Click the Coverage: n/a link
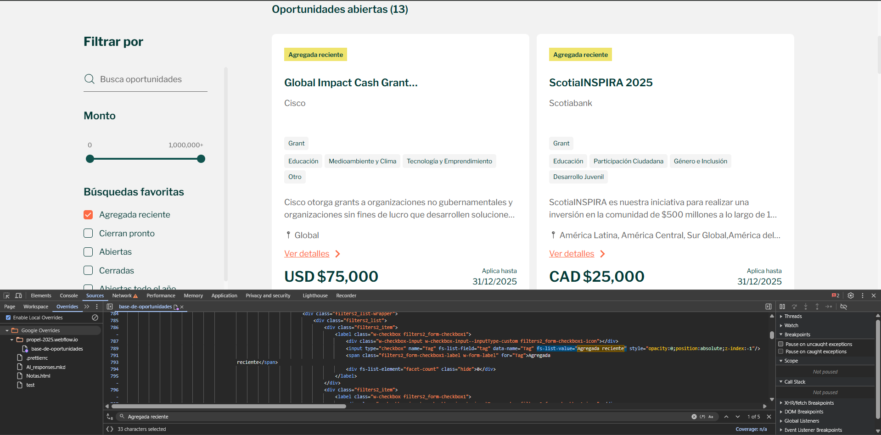Viewport: 881px width, 435px height. pos(751,429)
